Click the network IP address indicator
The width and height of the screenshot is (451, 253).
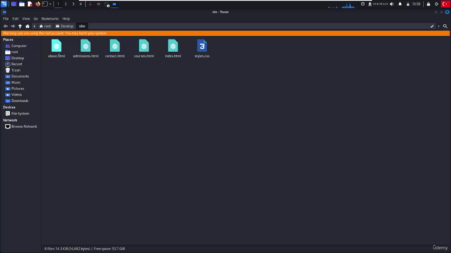click(x=378, y=4)
